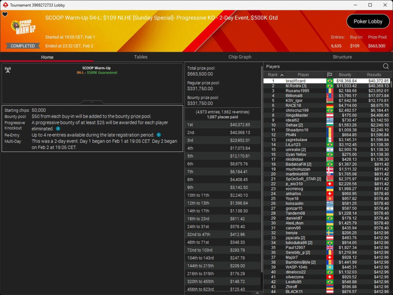
Task: Open the Chip Graph tab
Action: pos(239,57)
